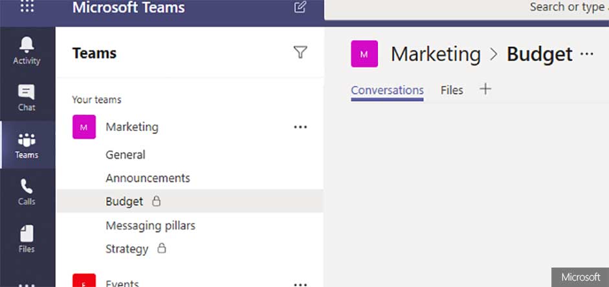Viewport: 609px width, 287px height.
Task: Switch to the Files tab
Action: 452,90
